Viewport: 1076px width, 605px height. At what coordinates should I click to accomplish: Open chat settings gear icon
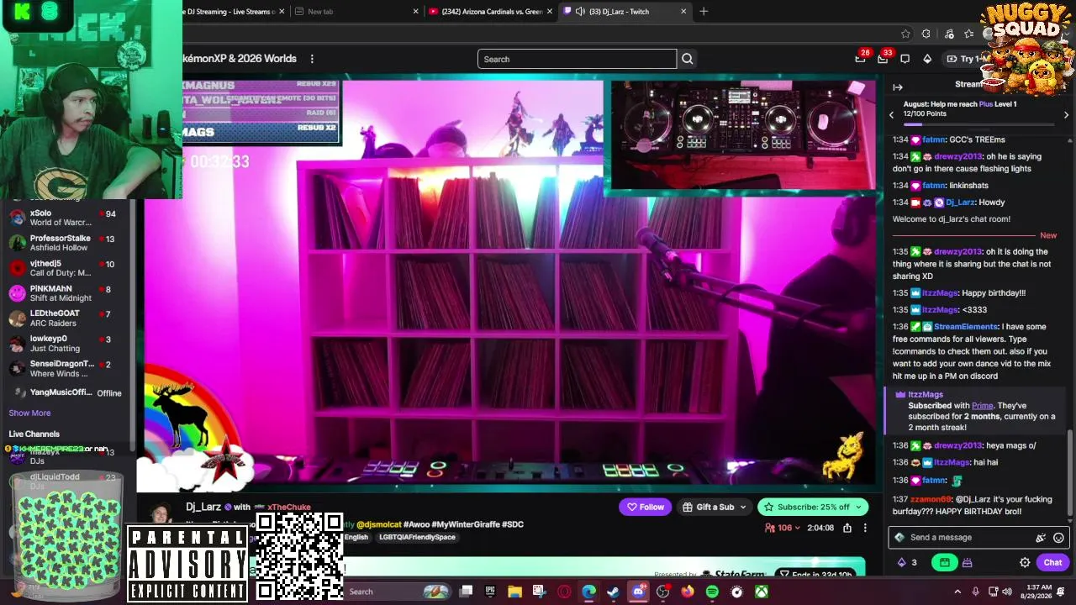[x=1025, y=563]
